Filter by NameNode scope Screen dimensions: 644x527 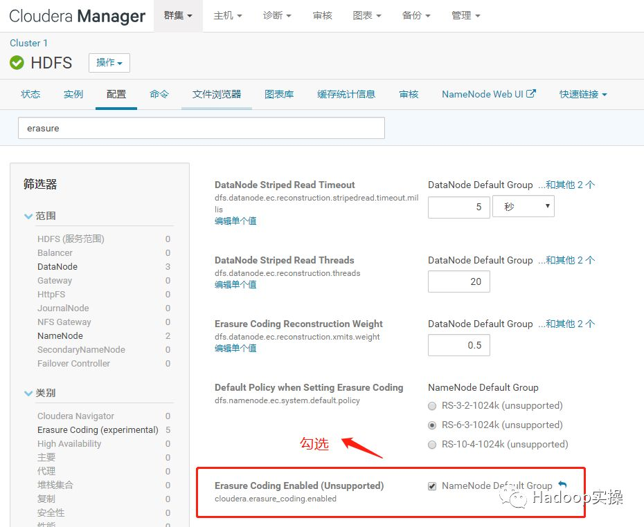60,336
